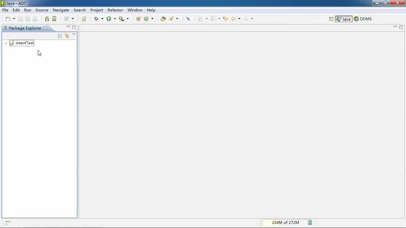Click the Save toolbar icon
The image size is (406, 228).
[20, 19]
